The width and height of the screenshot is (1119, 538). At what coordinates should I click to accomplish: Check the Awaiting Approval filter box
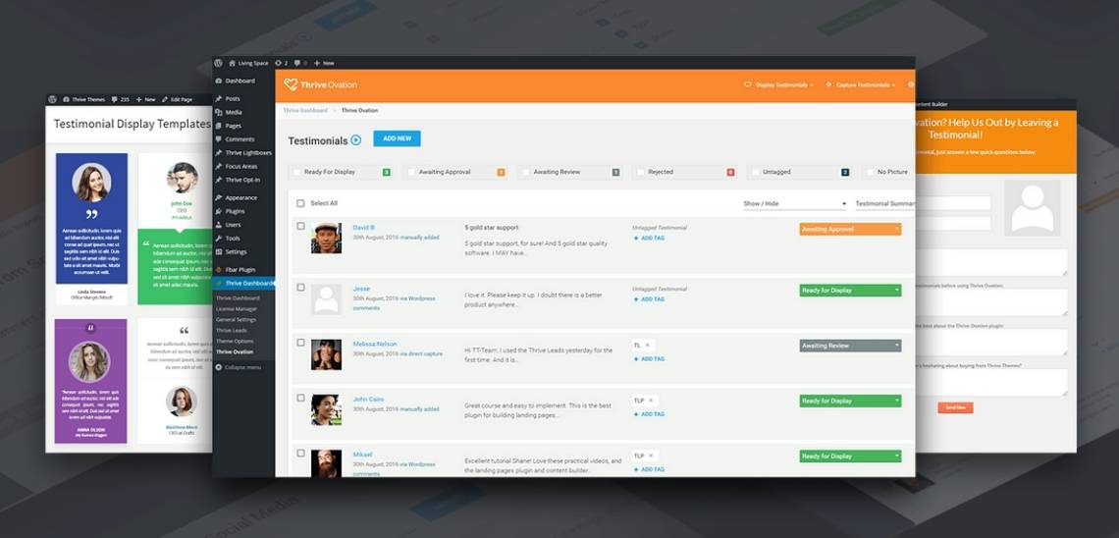(411, 172)
